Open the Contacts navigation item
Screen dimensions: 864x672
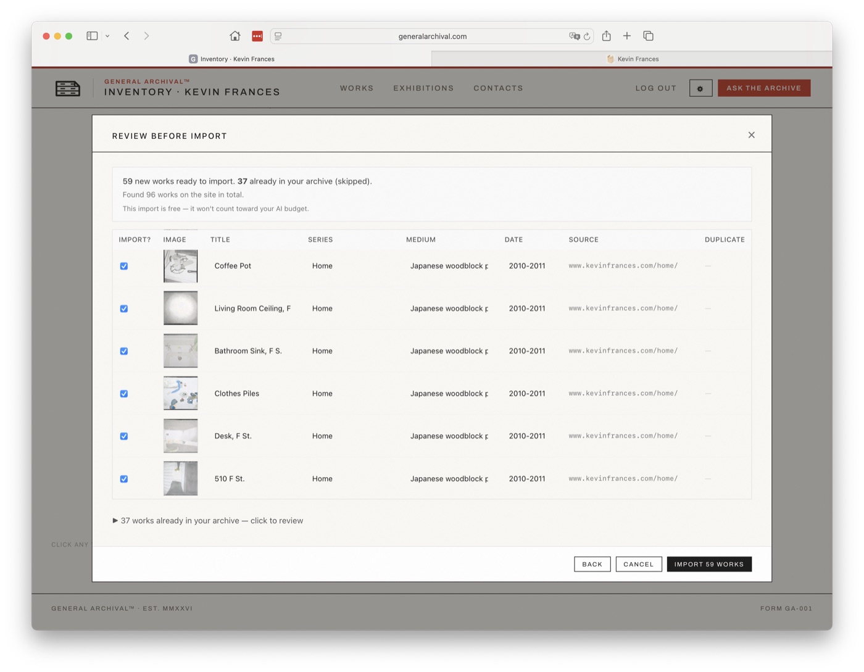(x=498, y=88)
